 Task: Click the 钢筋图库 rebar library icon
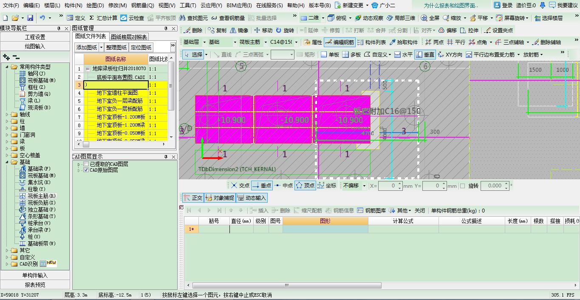[x=371, y=210]
